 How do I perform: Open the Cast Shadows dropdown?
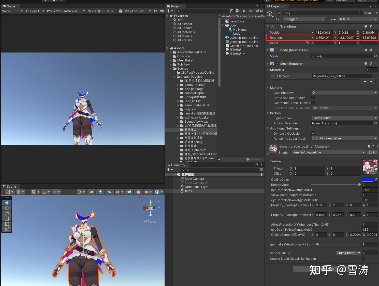pos(344,93)
